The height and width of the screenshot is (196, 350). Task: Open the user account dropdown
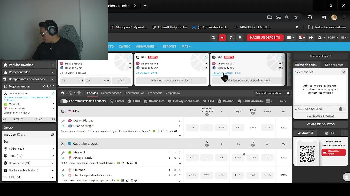coord(302,38)
